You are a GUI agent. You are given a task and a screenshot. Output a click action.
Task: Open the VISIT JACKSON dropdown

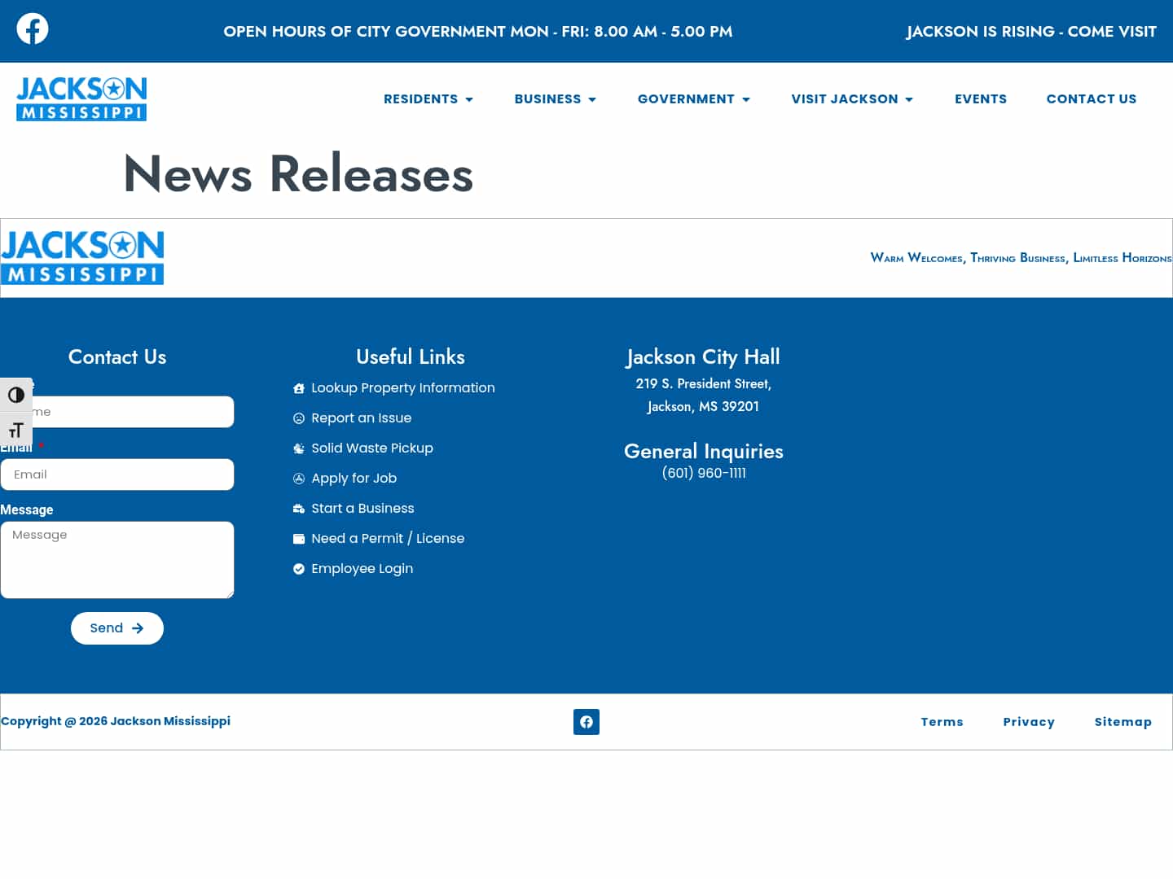click(x=852, y=98)
